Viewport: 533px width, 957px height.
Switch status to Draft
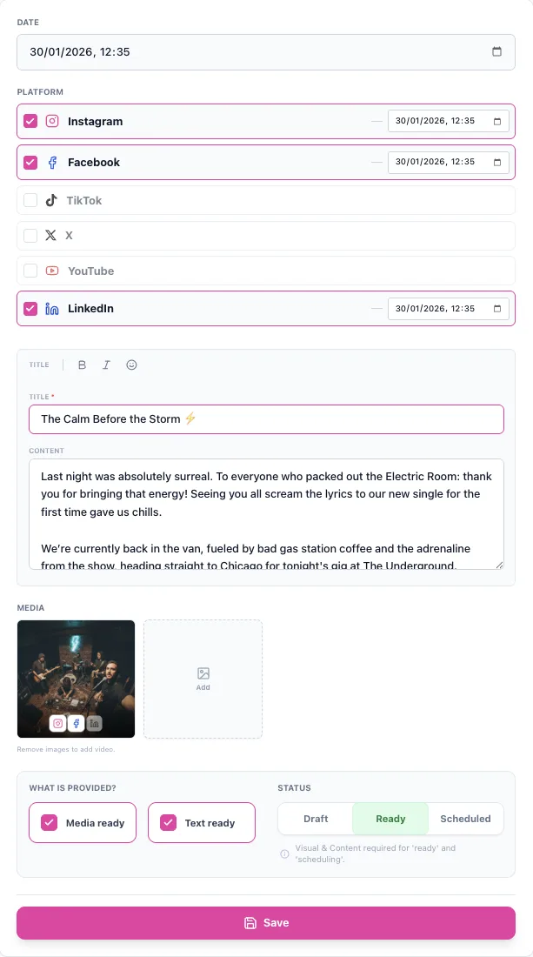(316, 819)
